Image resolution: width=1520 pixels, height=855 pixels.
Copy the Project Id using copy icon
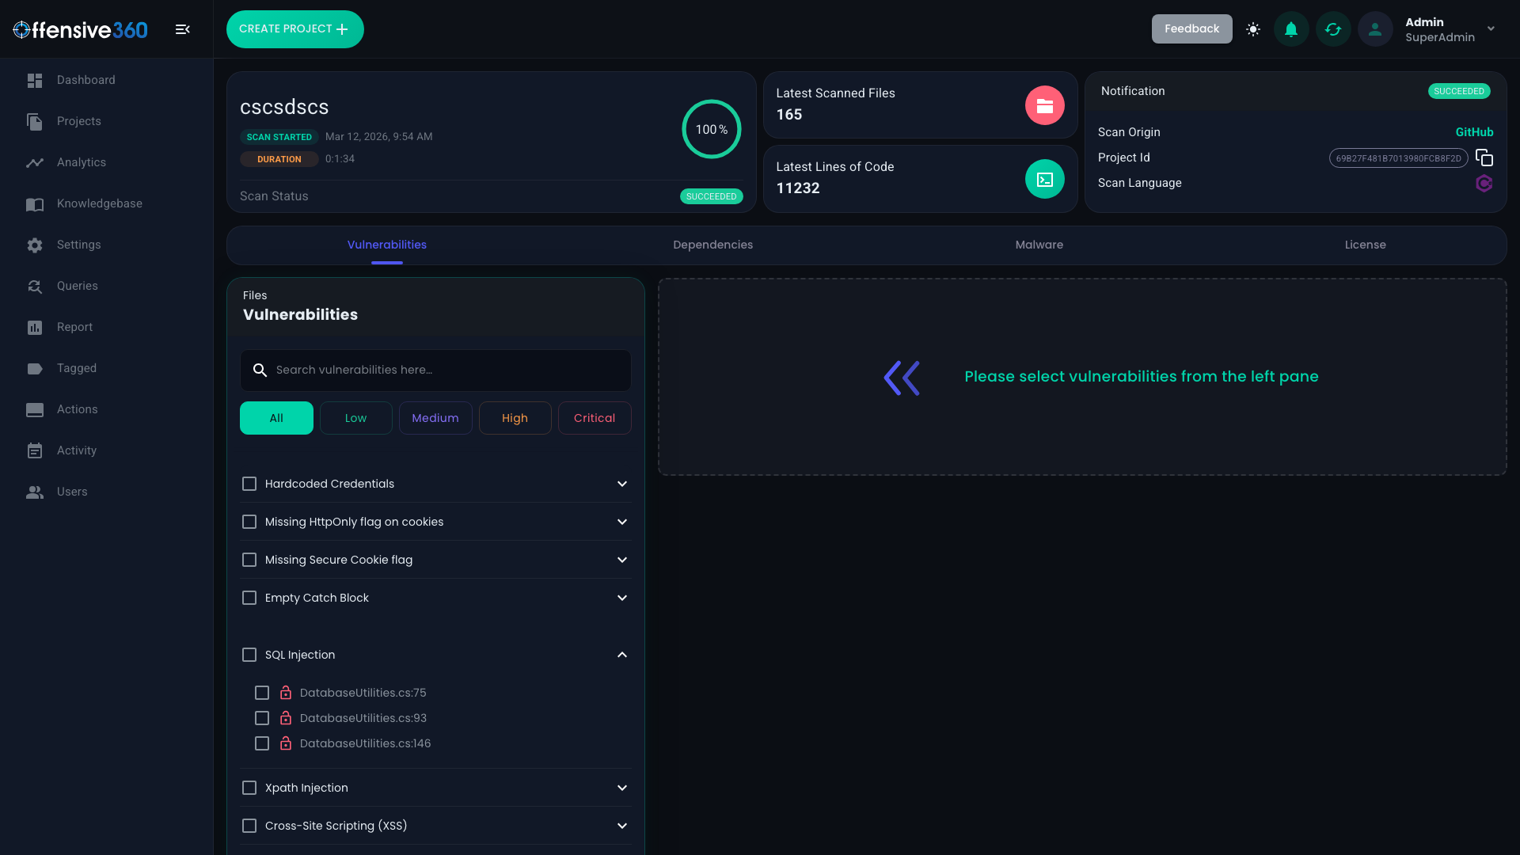1484,158
